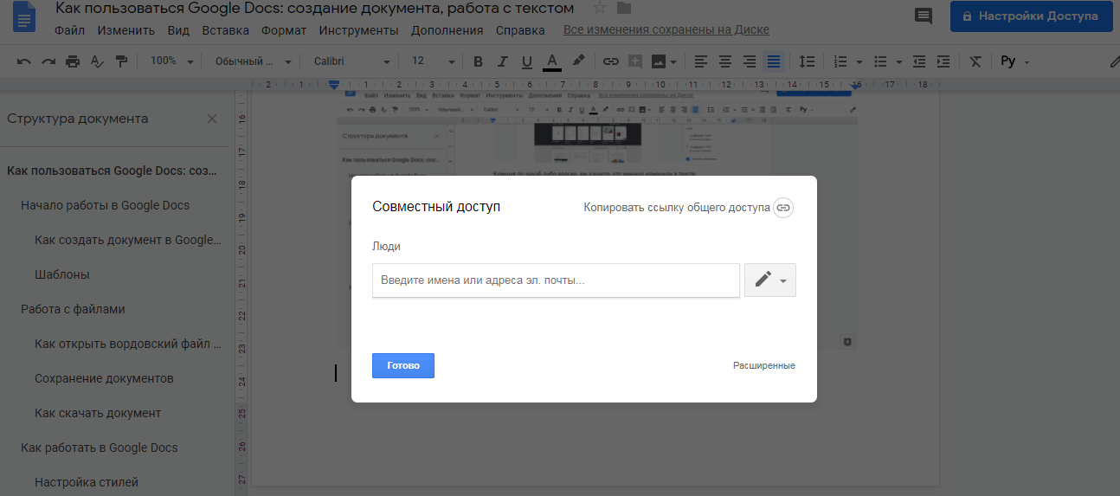Image resolution: width=1120 pixels, height=496 pixels.
Task: Click the print icon
Action: (73, 61)
